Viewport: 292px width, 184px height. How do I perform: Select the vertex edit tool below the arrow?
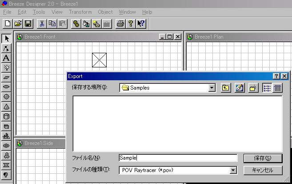pos(7,48)
